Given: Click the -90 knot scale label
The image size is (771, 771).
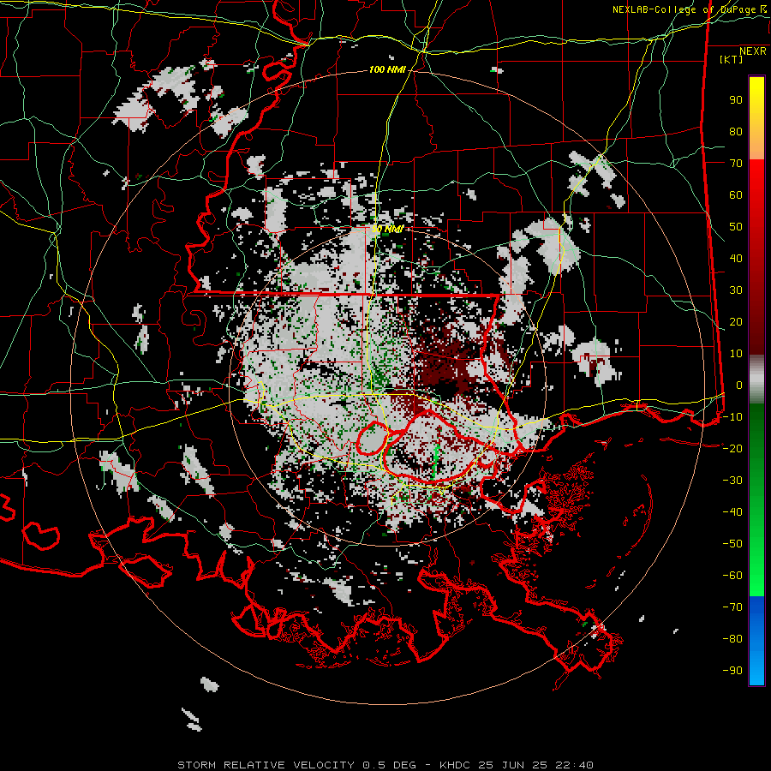Looking at the screenshot, I should point(732,671).
